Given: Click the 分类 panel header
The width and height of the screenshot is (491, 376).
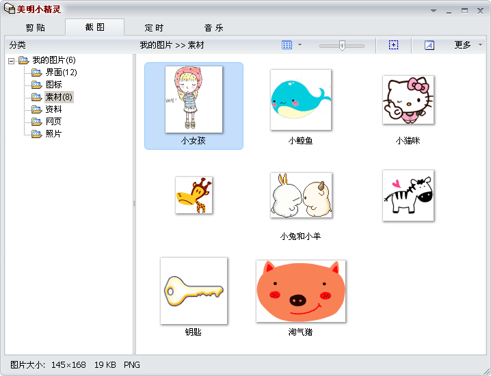Looking at the screenshot, I should [x=18, y=45].
